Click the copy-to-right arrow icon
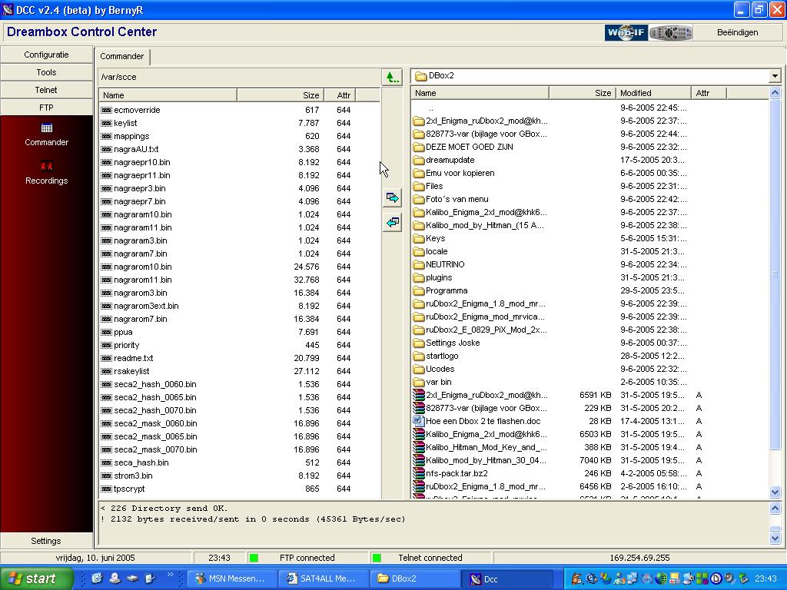787x590 pixels. click(393, 197)
